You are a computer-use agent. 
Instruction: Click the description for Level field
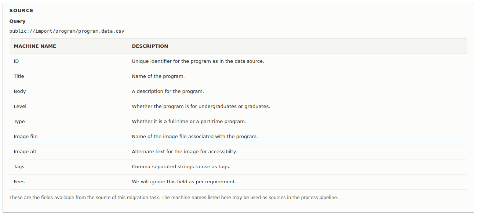coord(201,106)
